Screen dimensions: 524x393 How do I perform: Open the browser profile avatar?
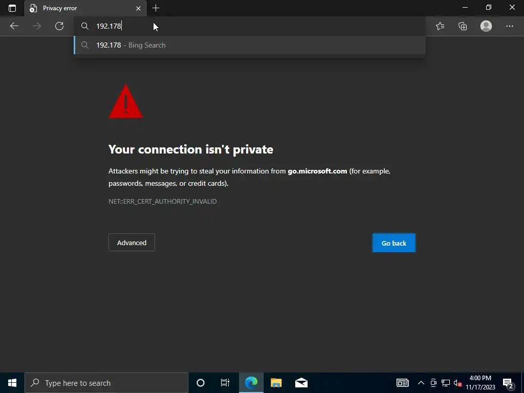(486, 26)
